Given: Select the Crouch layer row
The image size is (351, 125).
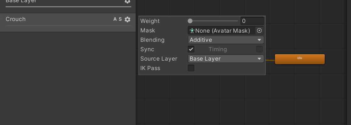Looking at the screenshot, I should 68,22.
